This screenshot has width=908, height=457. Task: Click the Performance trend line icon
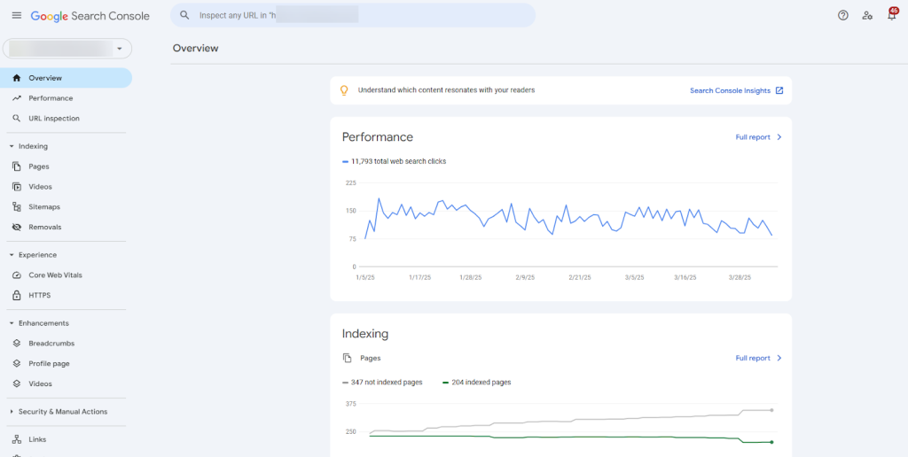click(17, 98)
